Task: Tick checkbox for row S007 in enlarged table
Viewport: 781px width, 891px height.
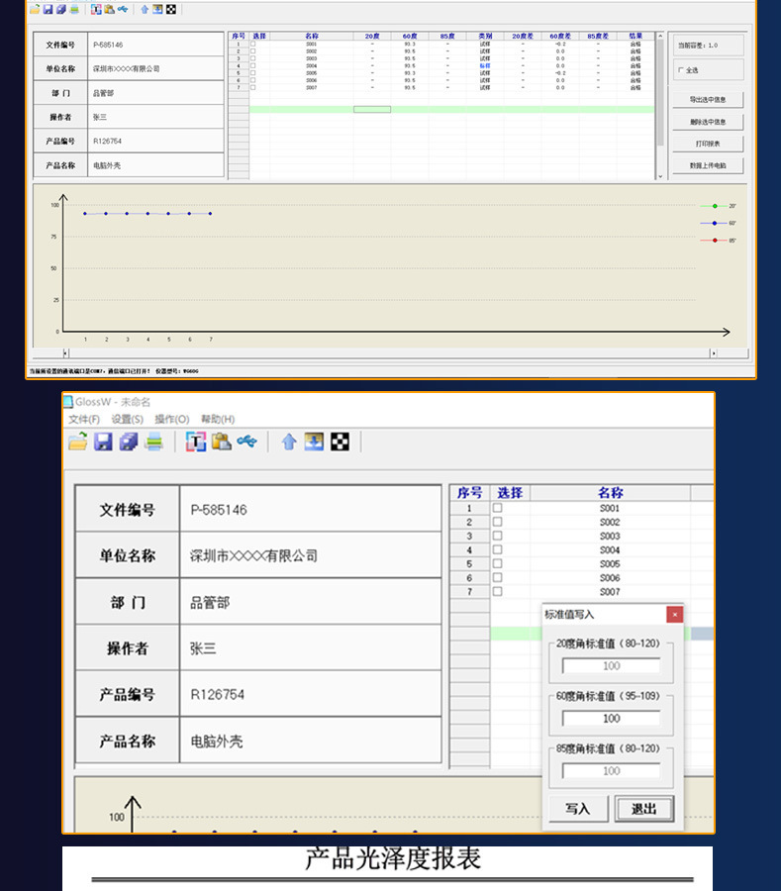Action: (x=498, y=591)
